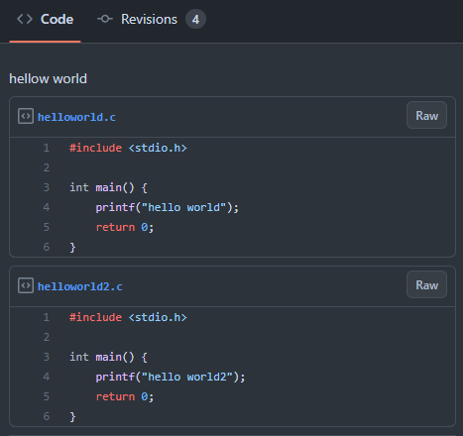View raw content of helloworld2.c
The width and height of the screenshot is (463, 436).
pyautogui.click(x=426, y=284)
